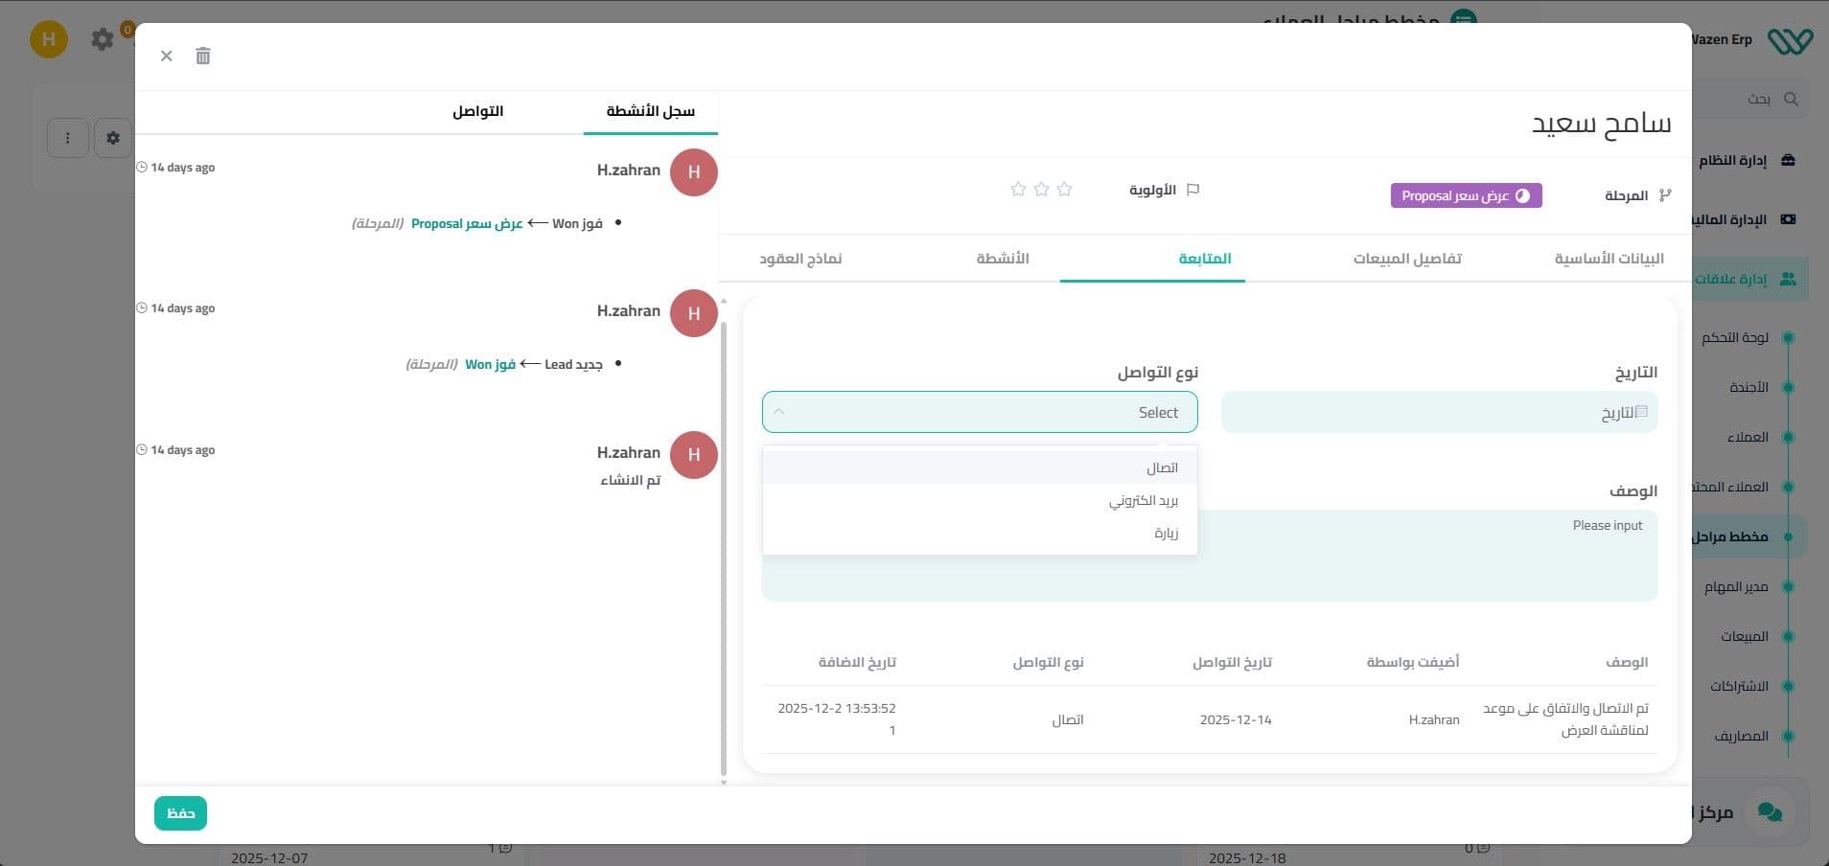Click the activity log vertical scrollbar
The height and width of the screenshot is (866, 1829).
724,546
